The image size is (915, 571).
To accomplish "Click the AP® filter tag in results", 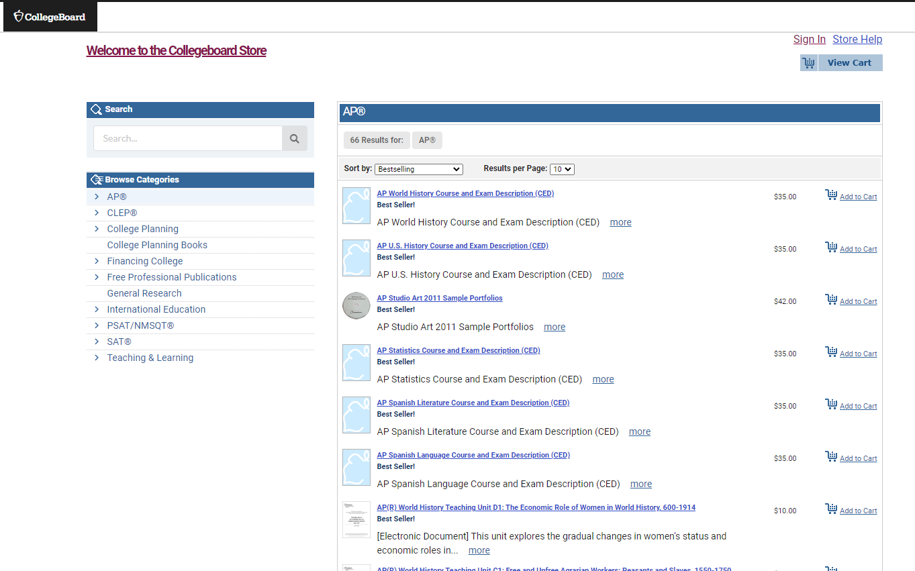I will (427, 140).
